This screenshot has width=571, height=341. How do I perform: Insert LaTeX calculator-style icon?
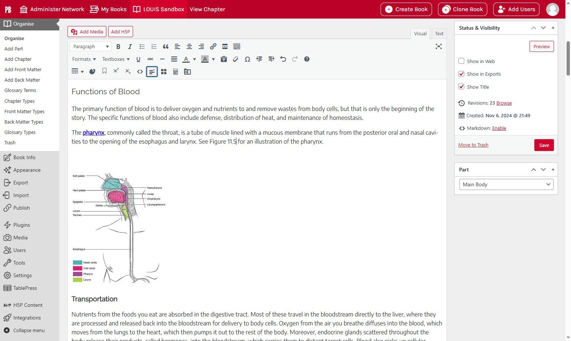tap(176, 71)
